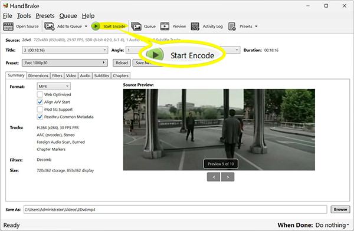Click the Chapter Markers text
The height and width of the screenshot is (231, 354).
coord(51,149)
